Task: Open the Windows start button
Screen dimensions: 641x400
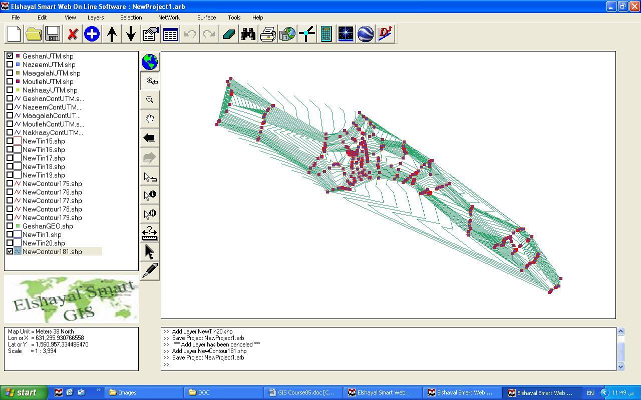Action: coord(24,392)
